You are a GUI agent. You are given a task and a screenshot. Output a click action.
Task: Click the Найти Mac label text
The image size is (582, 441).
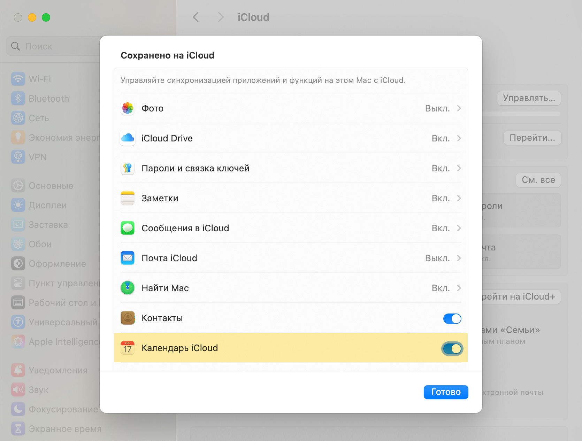[165, 288]
